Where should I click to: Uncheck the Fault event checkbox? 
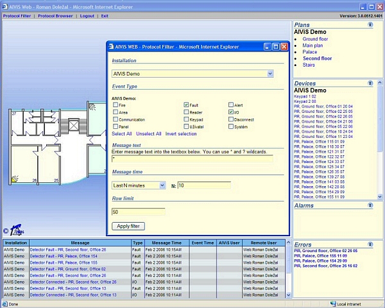tap(186, 105)
